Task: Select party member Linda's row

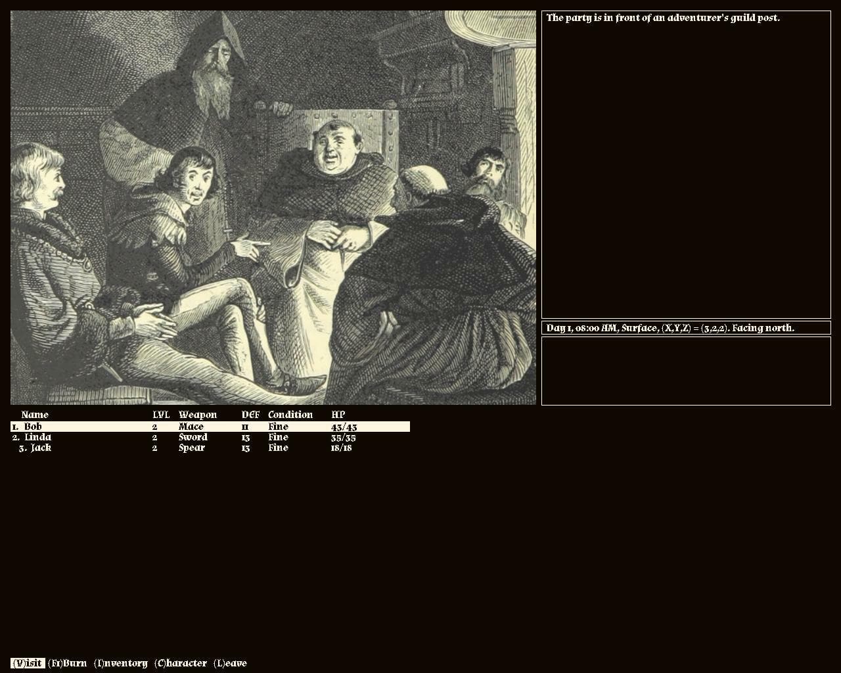Action: [x=210, y=437]
